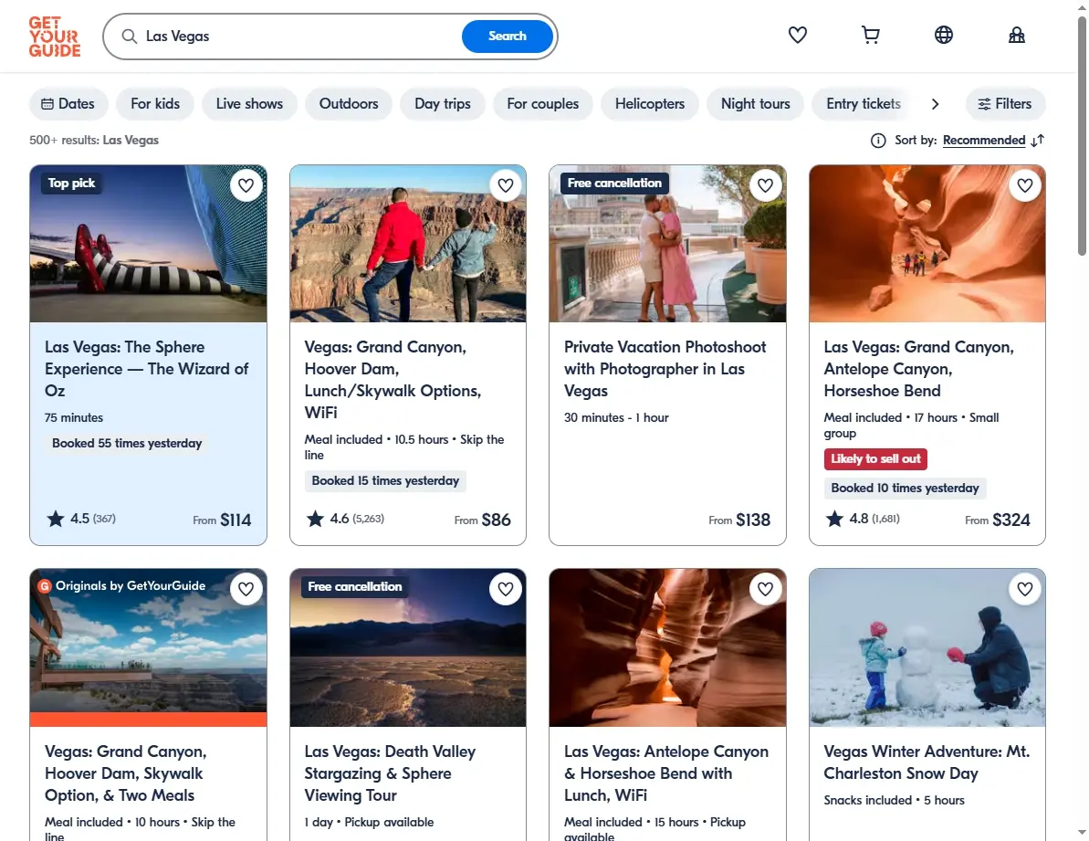Click the 4.8 star rating icon
Image resolution: width=1089 pixels, height=841 pixels.
835,518
